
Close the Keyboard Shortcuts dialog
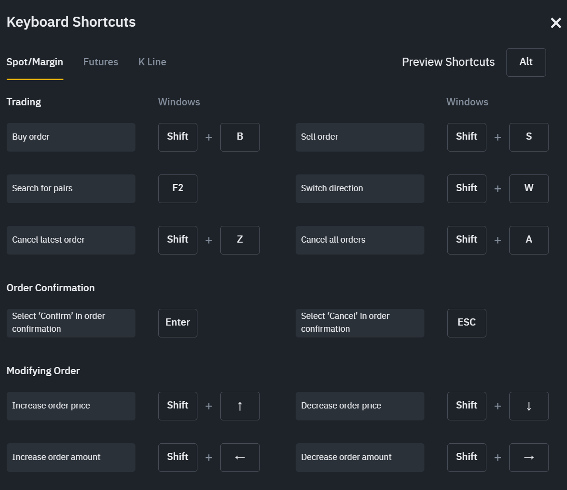(x=556, y=23)
